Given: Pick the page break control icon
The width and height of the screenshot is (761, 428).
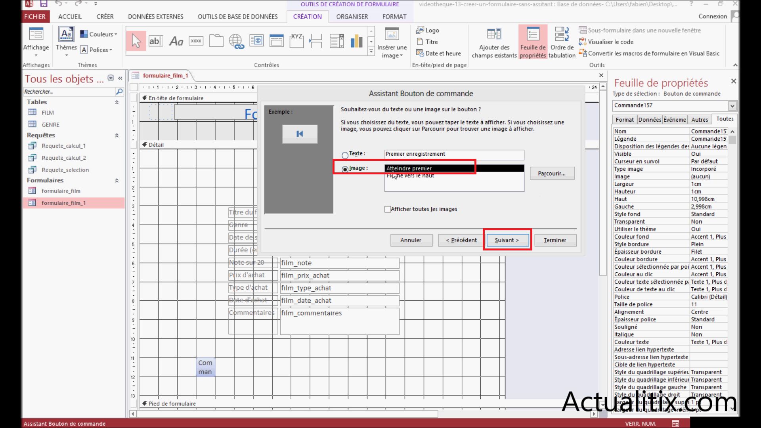Looking at the screenshot, I should pyautogui.click(x=316, y=41).
